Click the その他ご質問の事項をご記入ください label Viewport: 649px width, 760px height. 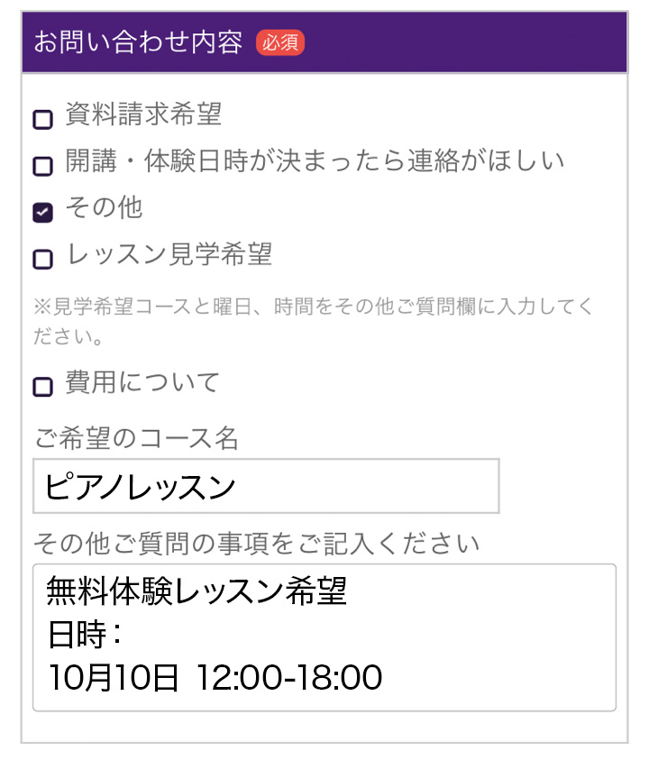257,543
